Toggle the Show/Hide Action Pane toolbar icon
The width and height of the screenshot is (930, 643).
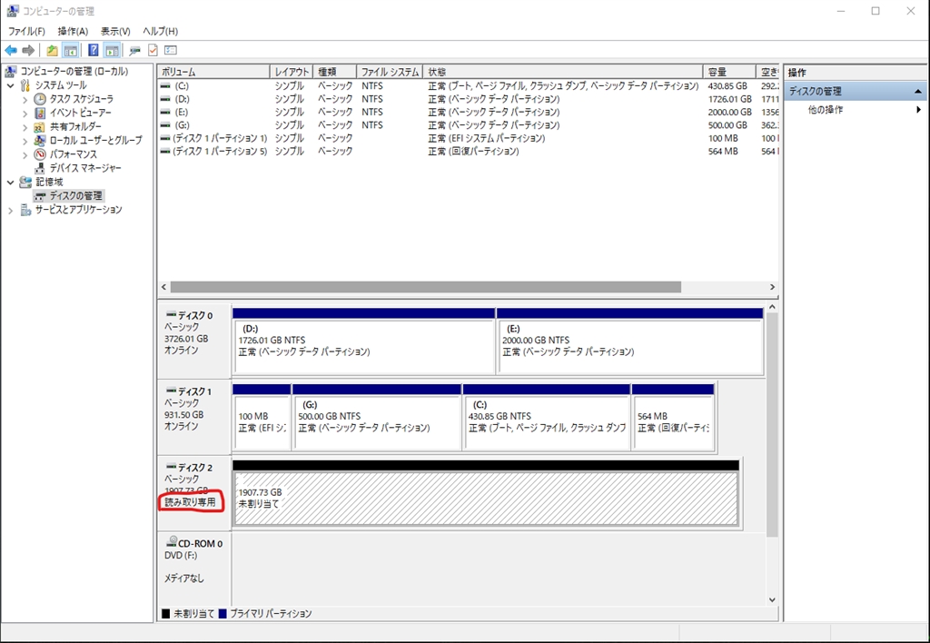pos(112,51)
